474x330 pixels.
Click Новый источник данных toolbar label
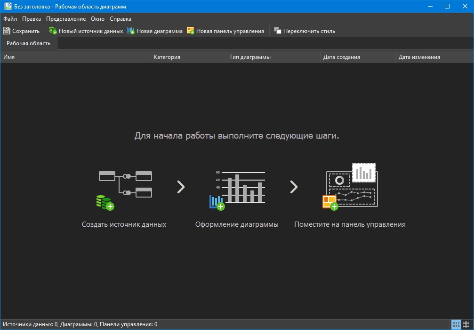coord(91,31)
